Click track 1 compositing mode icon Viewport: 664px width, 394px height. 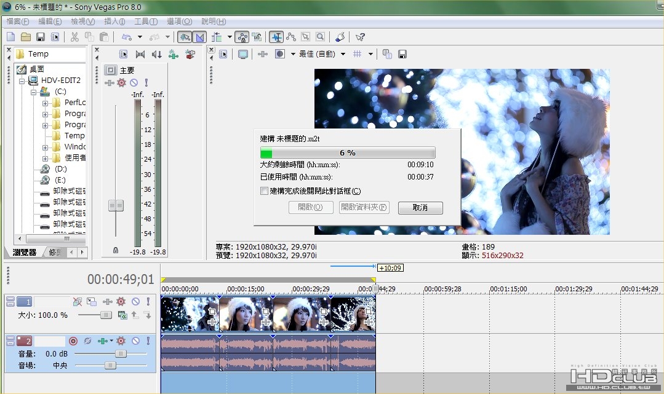122,315
